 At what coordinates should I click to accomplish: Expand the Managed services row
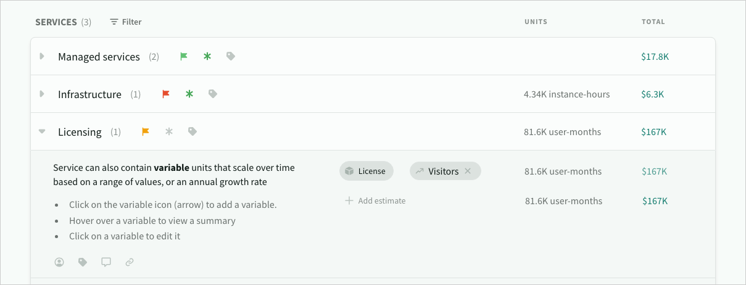tap(42, 56)
